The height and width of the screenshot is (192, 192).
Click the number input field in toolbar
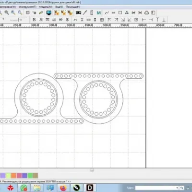click(23, 20)
